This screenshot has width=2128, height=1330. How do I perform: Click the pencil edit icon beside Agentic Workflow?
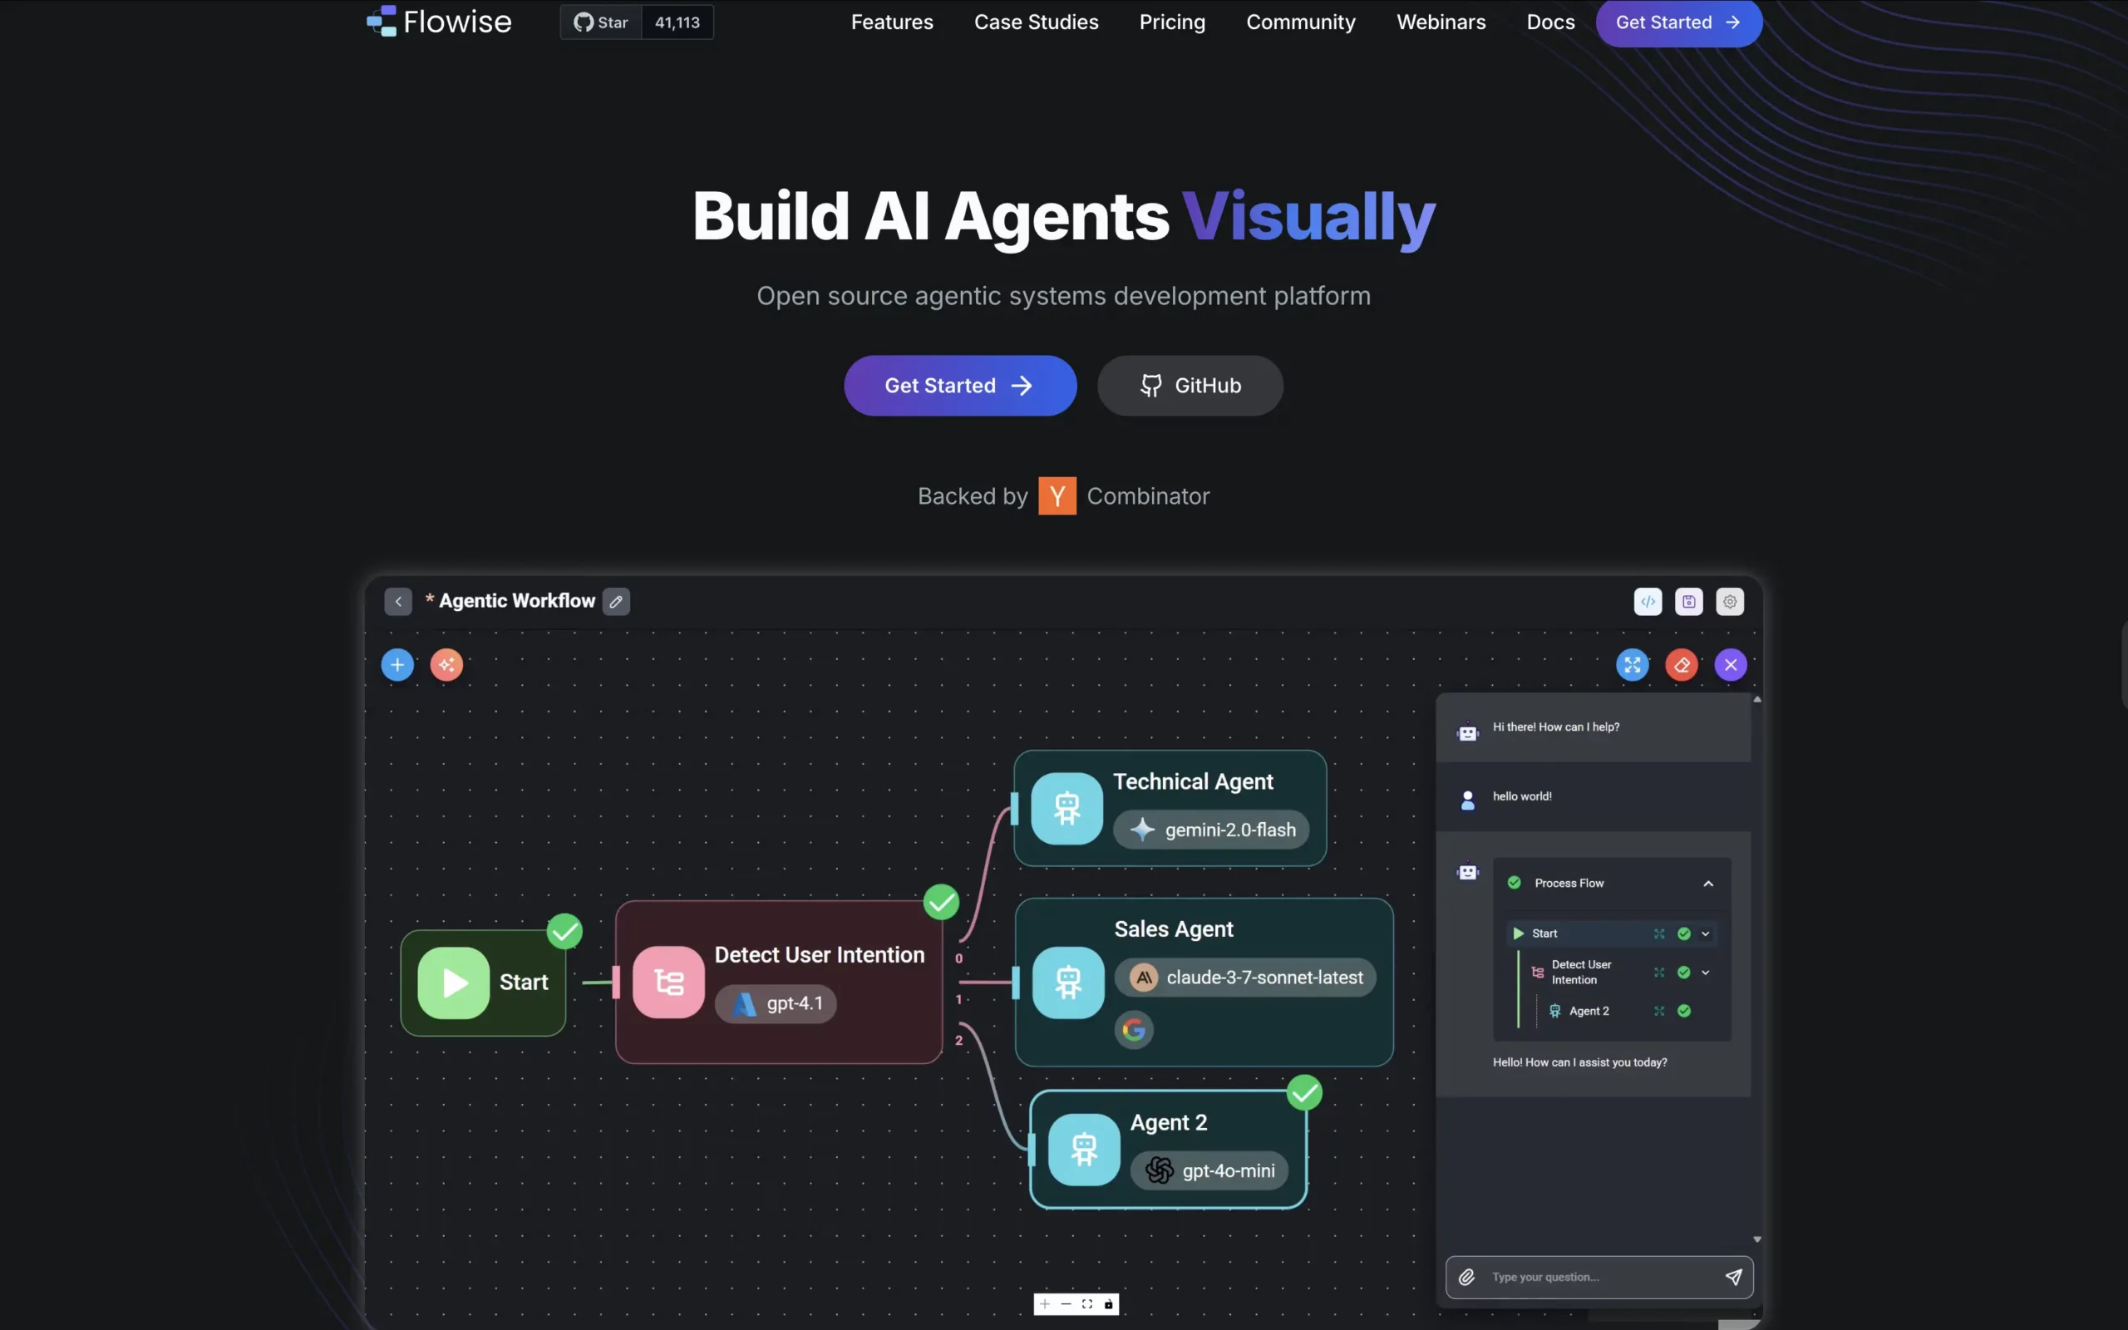(617, 602)
